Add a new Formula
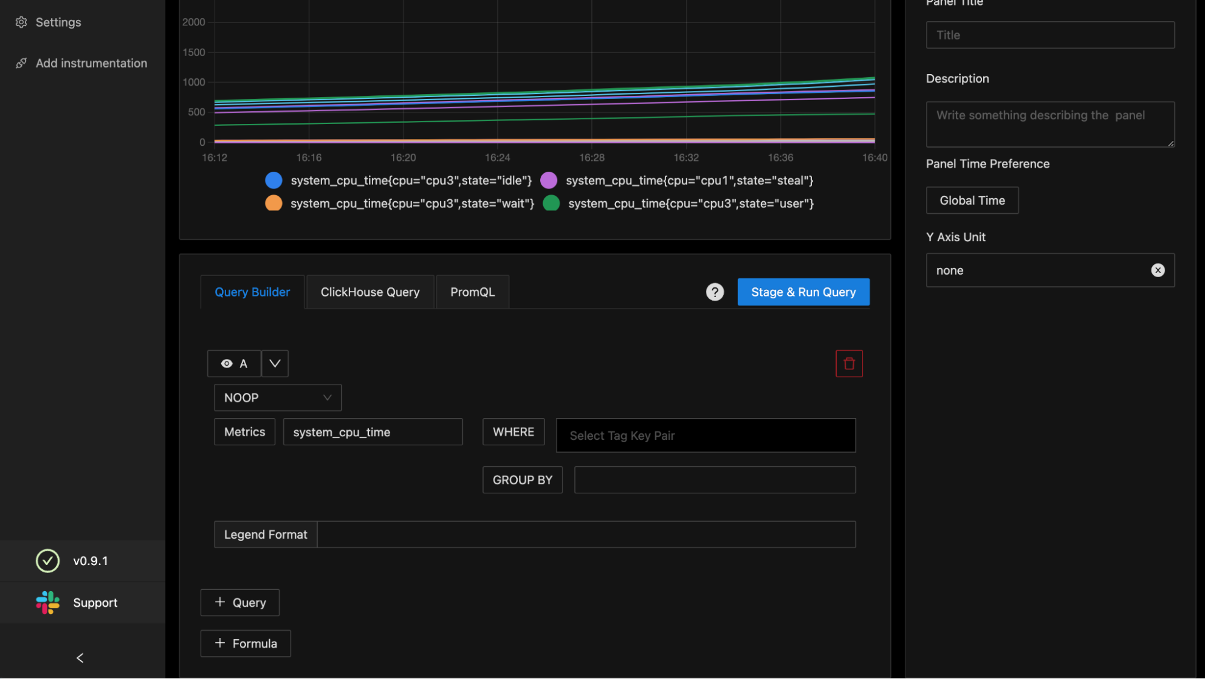The height and width of the screenshot is (679, 1205). (x=246, y=643)
